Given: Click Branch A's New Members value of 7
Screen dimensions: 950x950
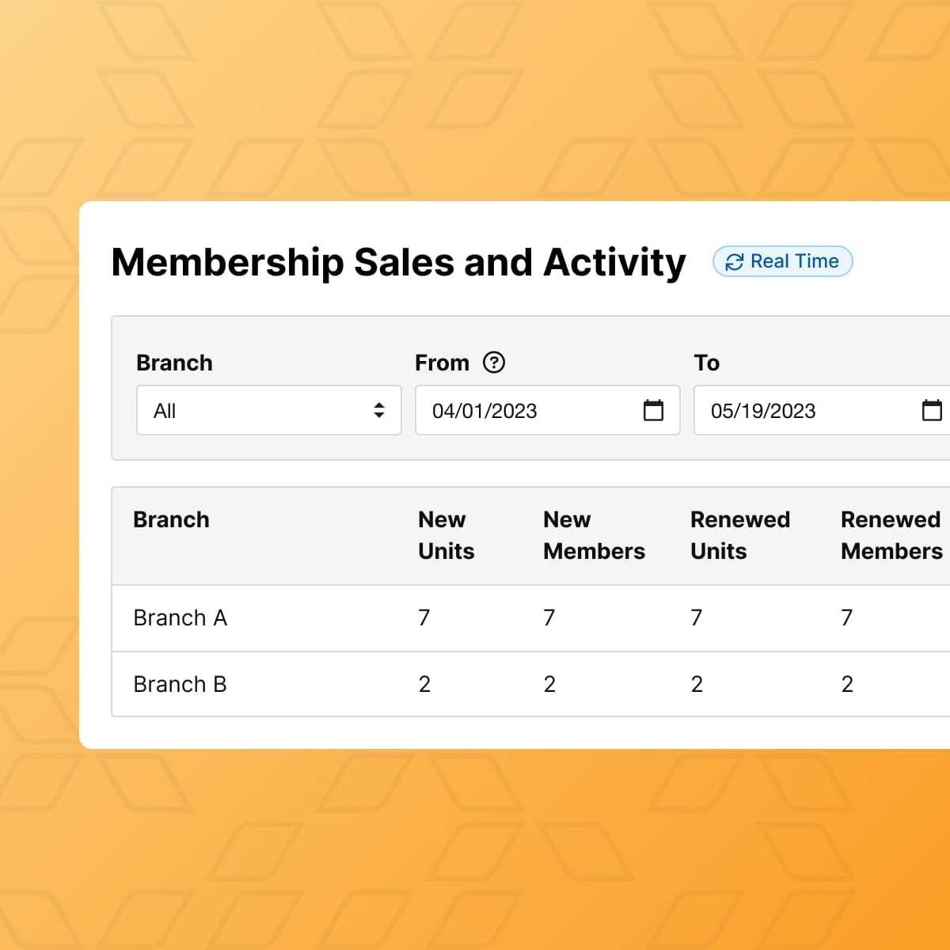Looking at the screenshot, I should pos(549,618).
